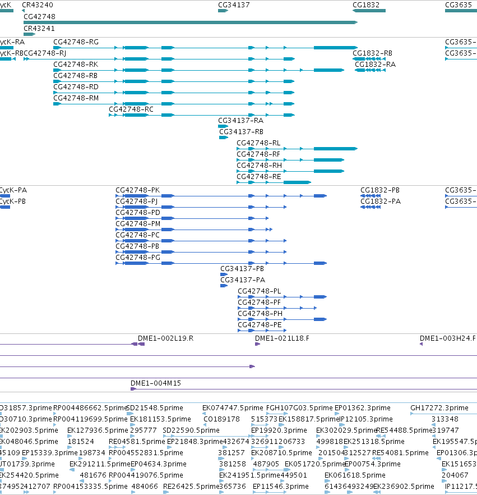
Task: Select transcript CG42748-RC label
Action: point(131,109)
